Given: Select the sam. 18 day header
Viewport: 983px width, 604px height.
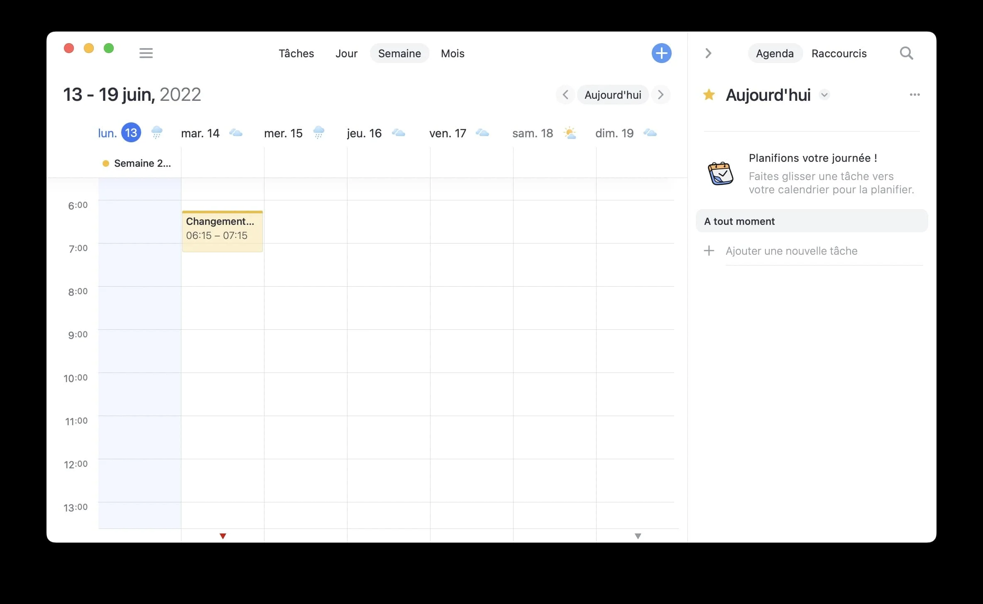Looking at the screenshot, I should [533, 133].
